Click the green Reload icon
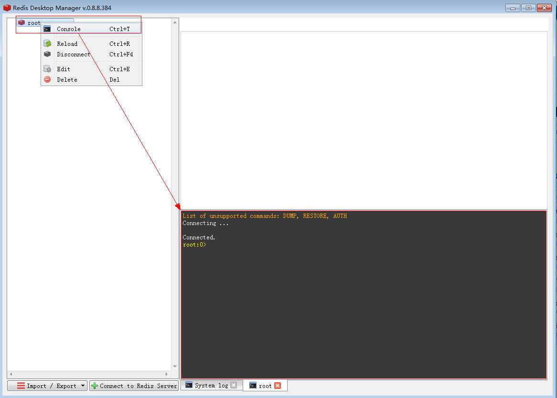The height and width of the screenshot is (398, 557). [47, 43]
